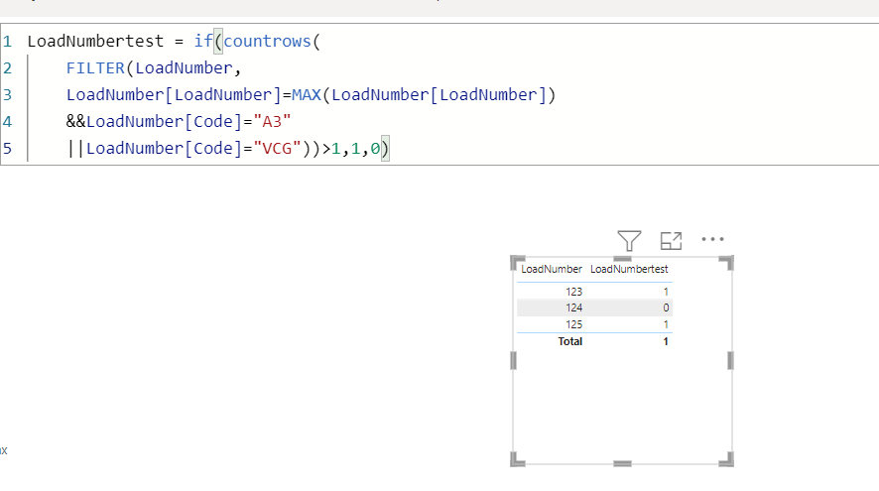The width and height of the screenshot is (879, 491).
Task: Open the visual's filter icon
Action: (x=629, y=241)
